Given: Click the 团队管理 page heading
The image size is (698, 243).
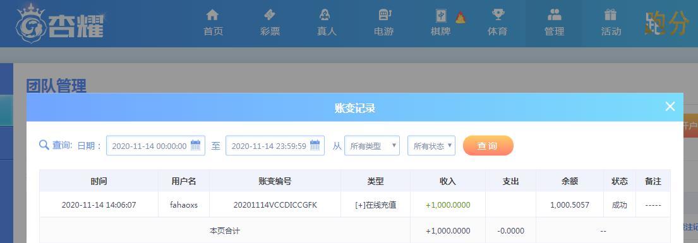Looking at the screenshot, I should click(x=56, y=86).
